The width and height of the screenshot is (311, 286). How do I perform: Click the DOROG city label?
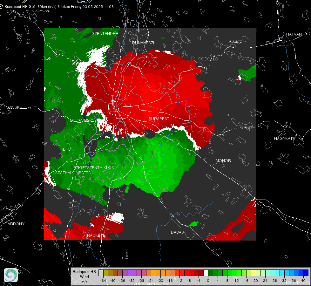point(41,11)
